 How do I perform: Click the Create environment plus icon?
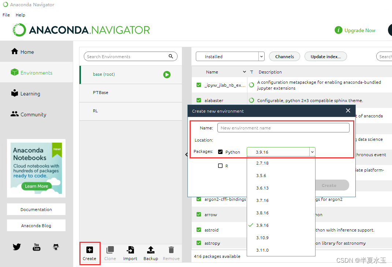(x=90, y=250)
